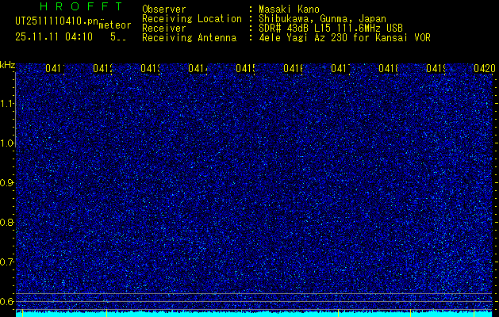499x317 pixels.
Task: Click the 0415 time marker
Action: [x=245, y=68]
